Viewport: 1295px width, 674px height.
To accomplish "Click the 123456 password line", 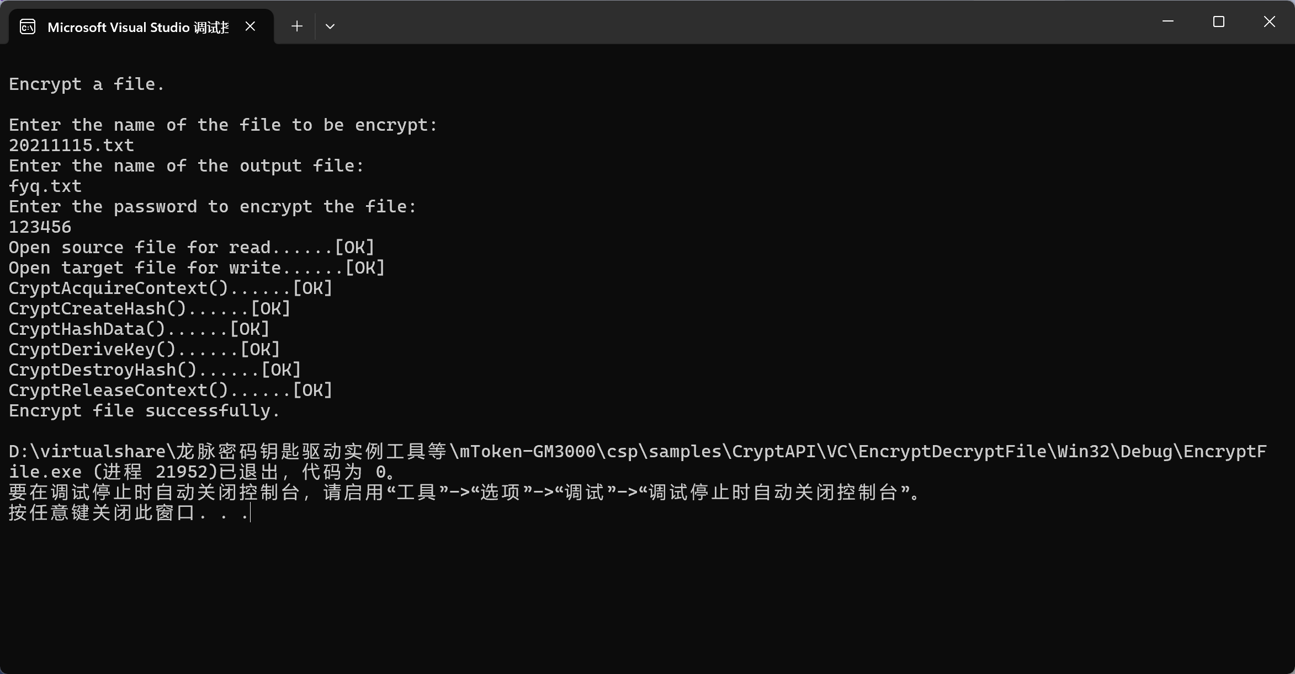I will [40, 227].
